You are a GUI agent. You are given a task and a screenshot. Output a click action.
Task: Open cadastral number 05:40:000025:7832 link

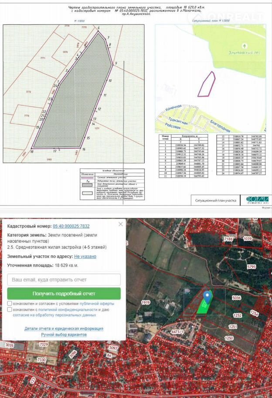(71, 226)
